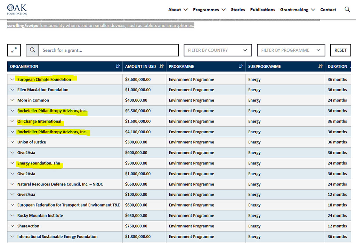
Task: Click the magnifier icon beside grant search
Action: pyautogui.click(x=32, y=50)
